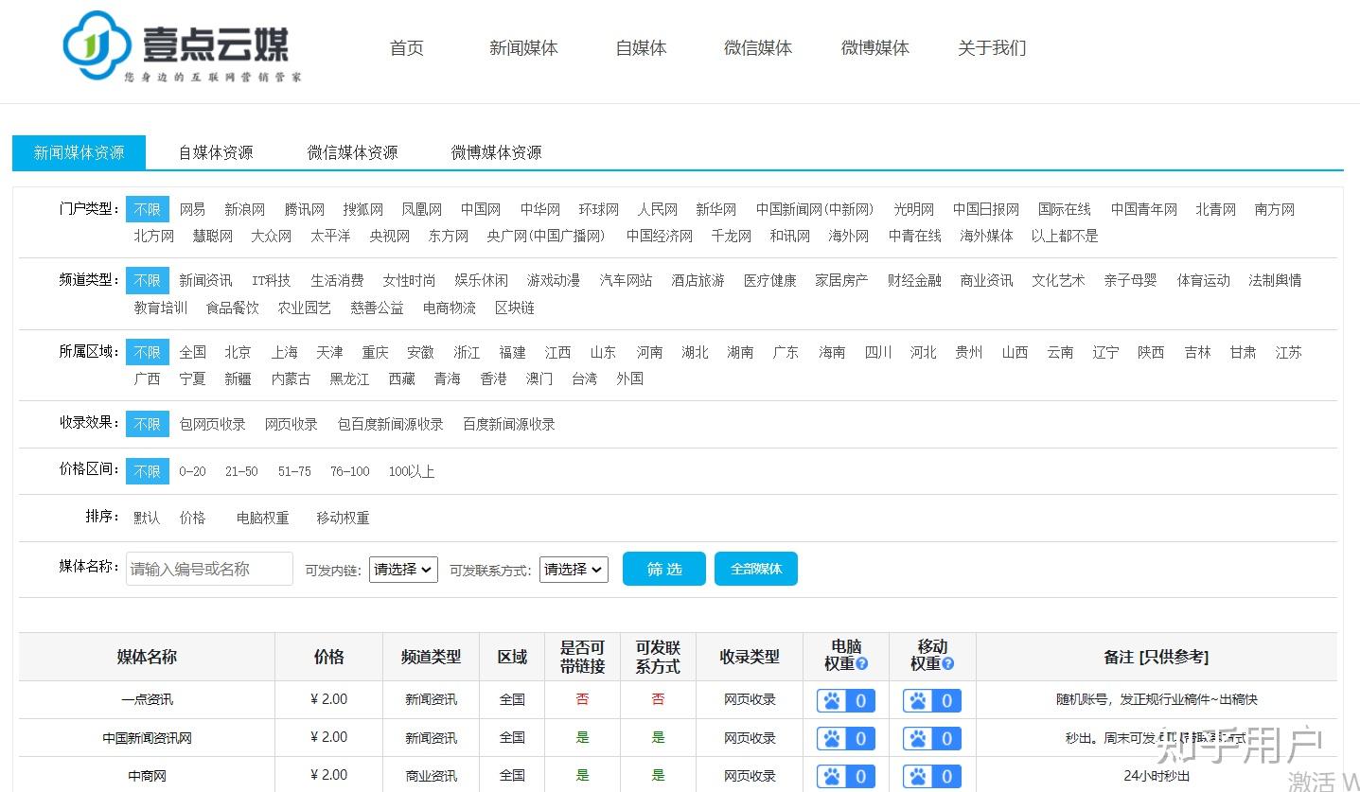The height and width of the screenshot is (792, 1360).
Task: Select the 新闻媒体资源 tab
Action: [x=79, y=152]
